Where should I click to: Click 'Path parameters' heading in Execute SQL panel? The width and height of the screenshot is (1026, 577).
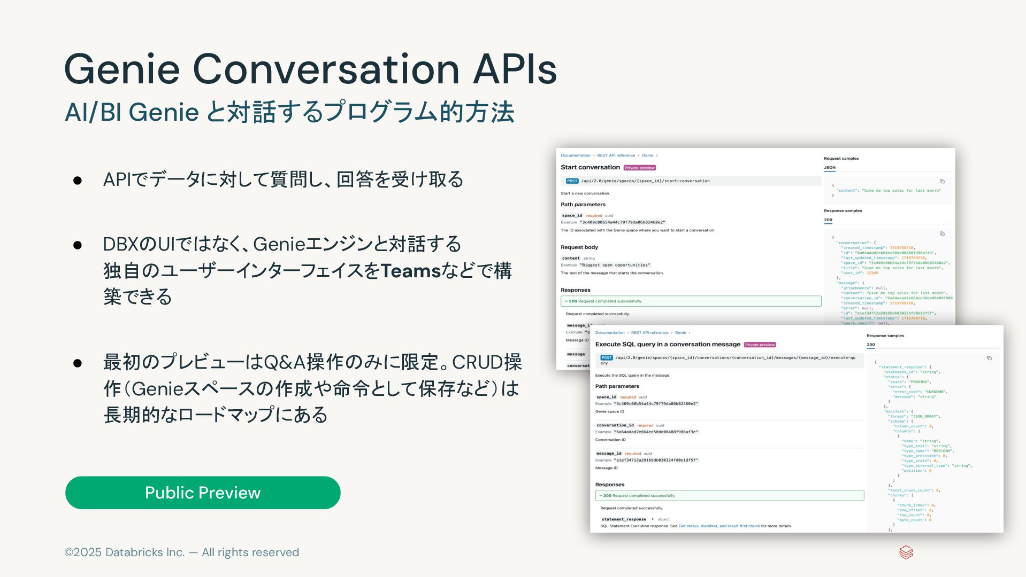tap(617, 386)
